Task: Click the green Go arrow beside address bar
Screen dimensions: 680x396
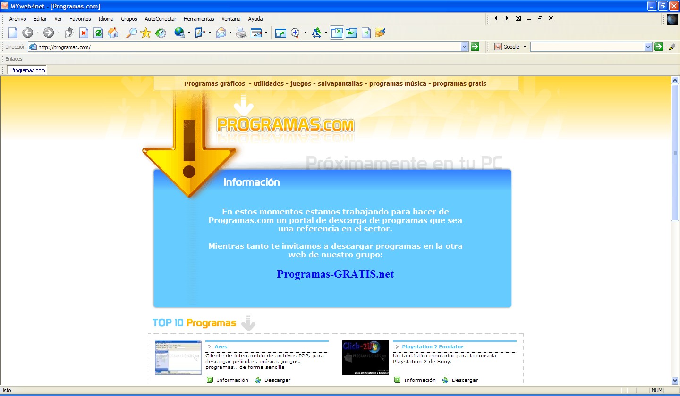Action: point(475,47)
